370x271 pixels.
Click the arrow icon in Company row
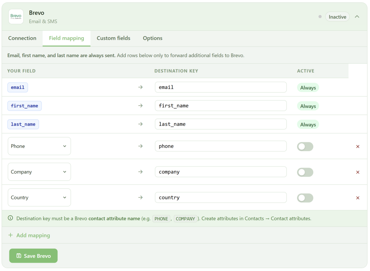[141, 172]
